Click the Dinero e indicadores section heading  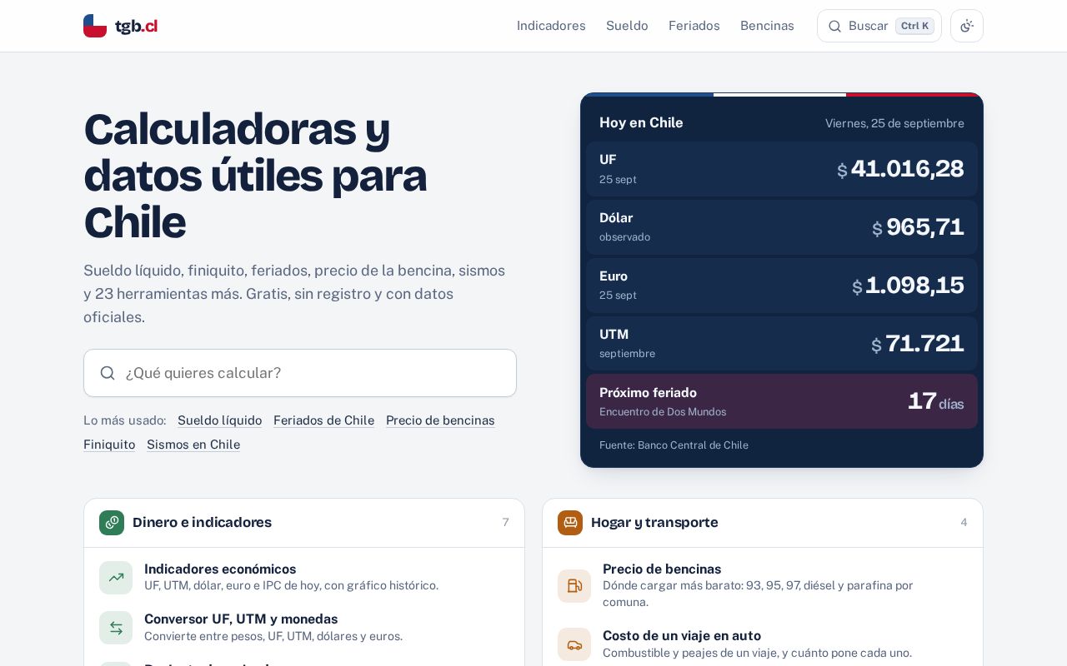pos(202,523)
